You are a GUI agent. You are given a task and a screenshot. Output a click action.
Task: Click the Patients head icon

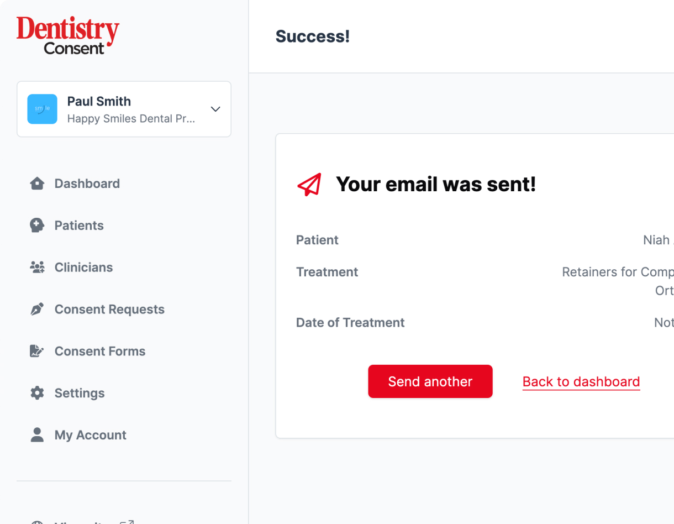[x=37, y=226]
